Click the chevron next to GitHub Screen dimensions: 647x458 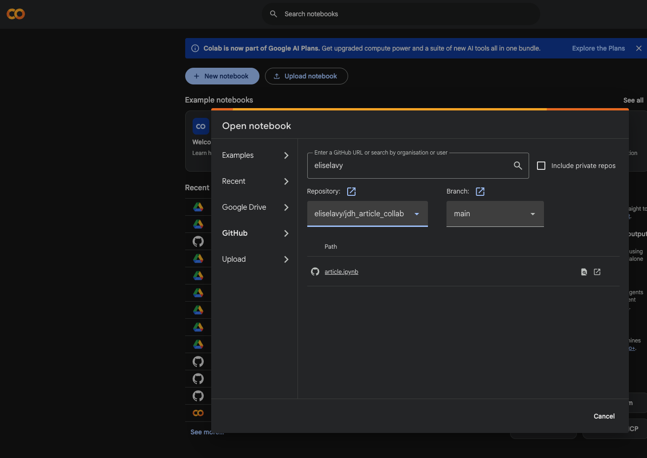click(x=286, y=233)
